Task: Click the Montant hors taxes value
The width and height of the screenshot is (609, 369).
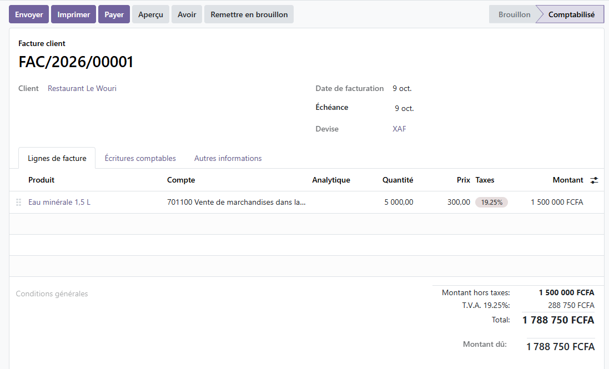Action: click(x=566, y=292)
